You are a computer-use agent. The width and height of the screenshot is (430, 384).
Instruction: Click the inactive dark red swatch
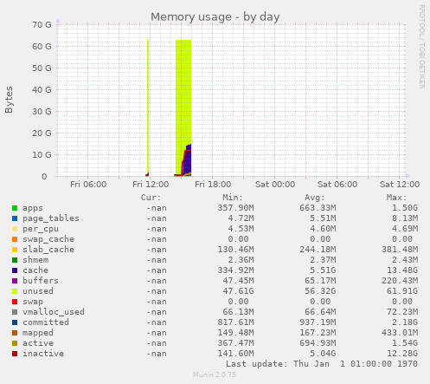tap(15, 354)
